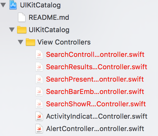Click the View Controllers folder icon
The height and width of the screenshot is (136, 158).
click(x=30, y=42)
